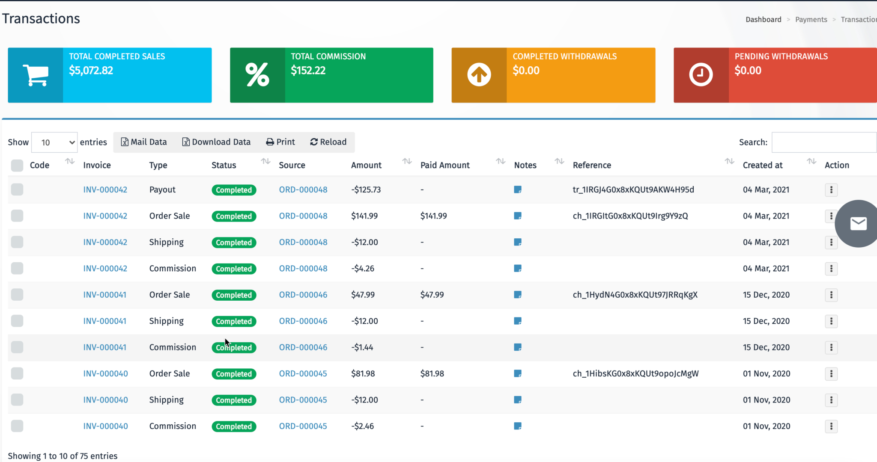Open the floating envelope message button
Screen dimensions: 877x462
coord(858,223)
